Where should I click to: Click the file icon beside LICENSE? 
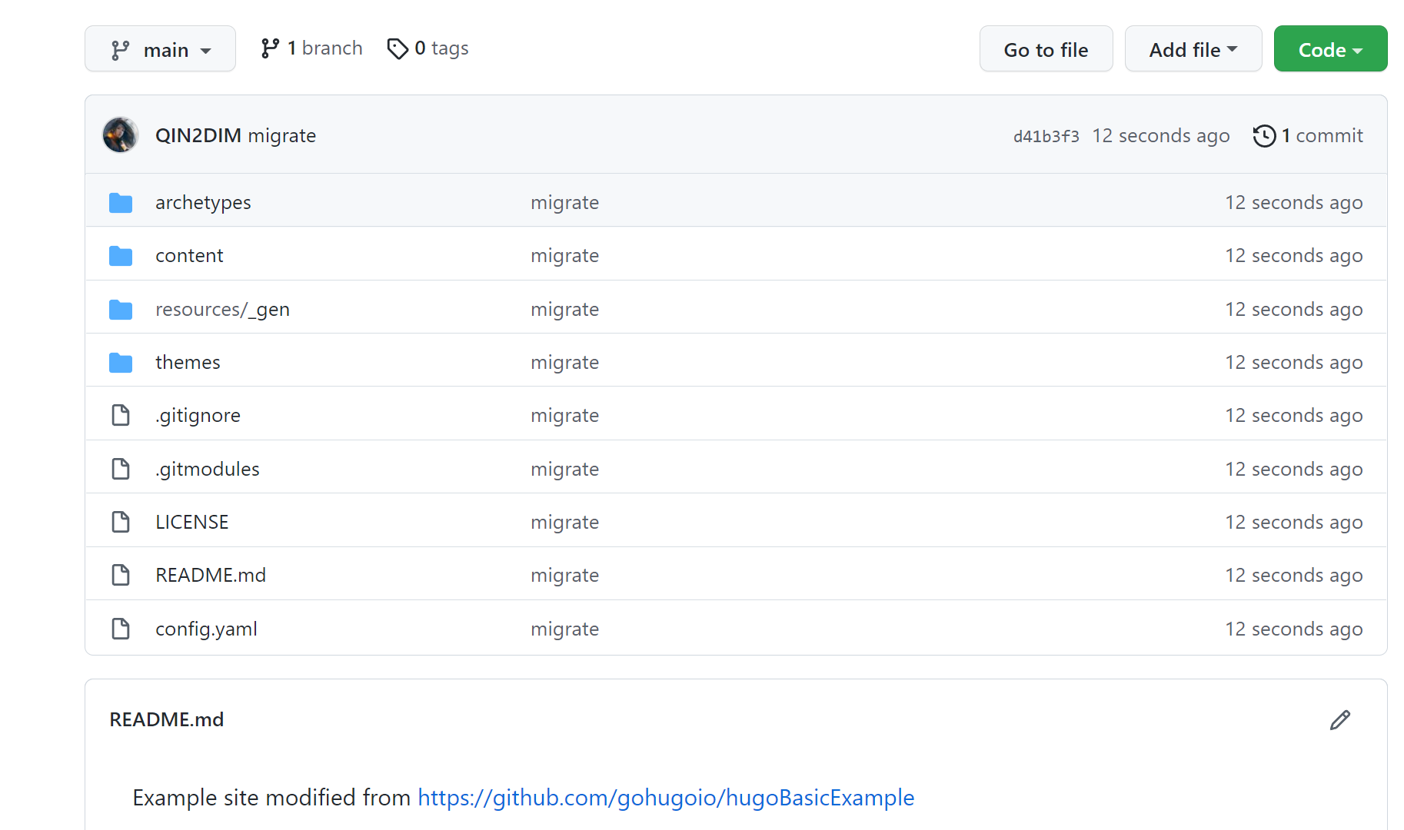tap(121, 521)
